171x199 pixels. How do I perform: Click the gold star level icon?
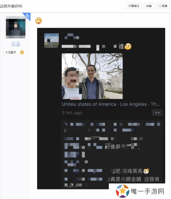[x=22, y=52]
